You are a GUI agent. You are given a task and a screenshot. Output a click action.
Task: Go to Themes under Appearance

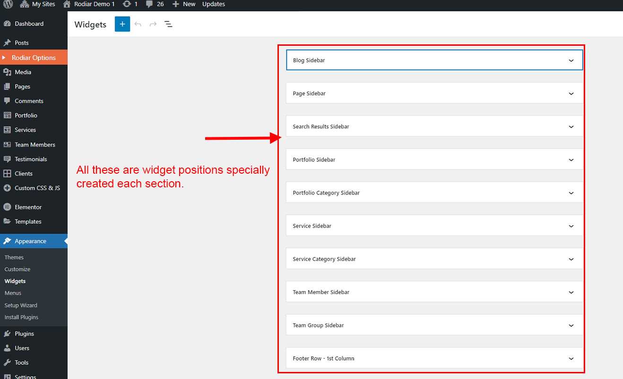tap(14, 257)
